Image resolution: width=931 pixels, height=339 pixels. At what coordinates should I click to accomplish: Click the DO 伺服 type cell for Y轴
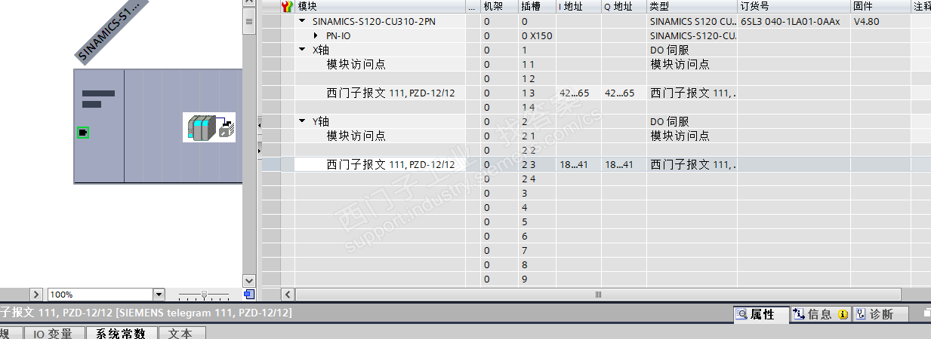click(692, 121)
